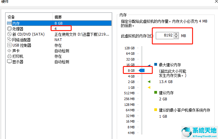Click the 8 MB slider scale label

pyautogui.click(x=131, y=127)
